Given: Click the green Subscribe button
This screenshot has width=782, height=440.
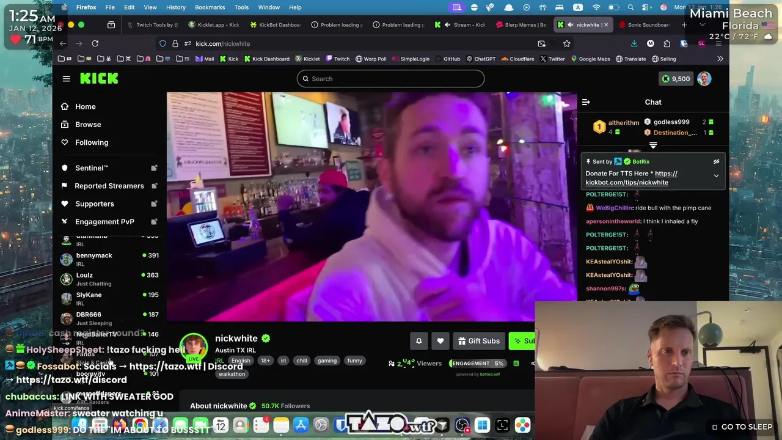Looking at the screenshot, I should [522, 341].
